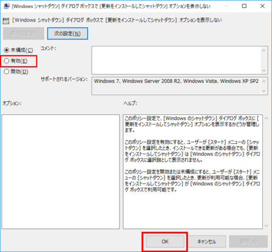
Task: Click the grayed 適用(A) button
Action: (x=248, y=241)
